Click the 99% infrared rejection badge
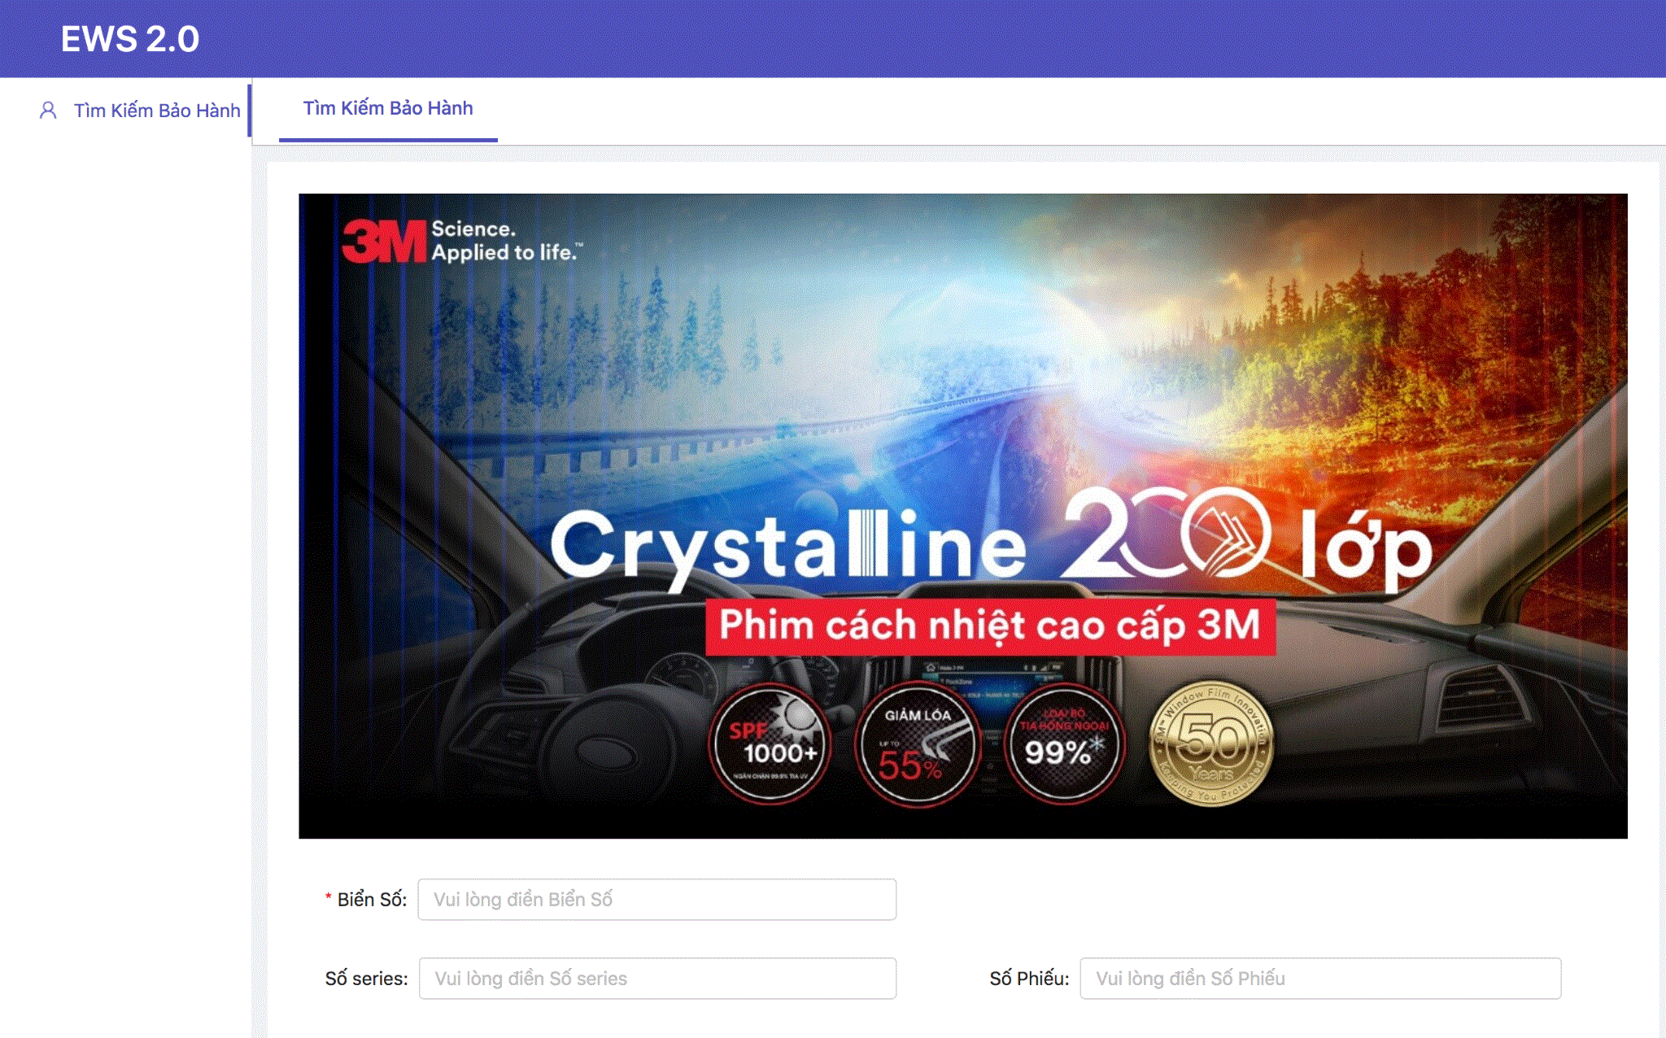 click(x=1064, y=744)
